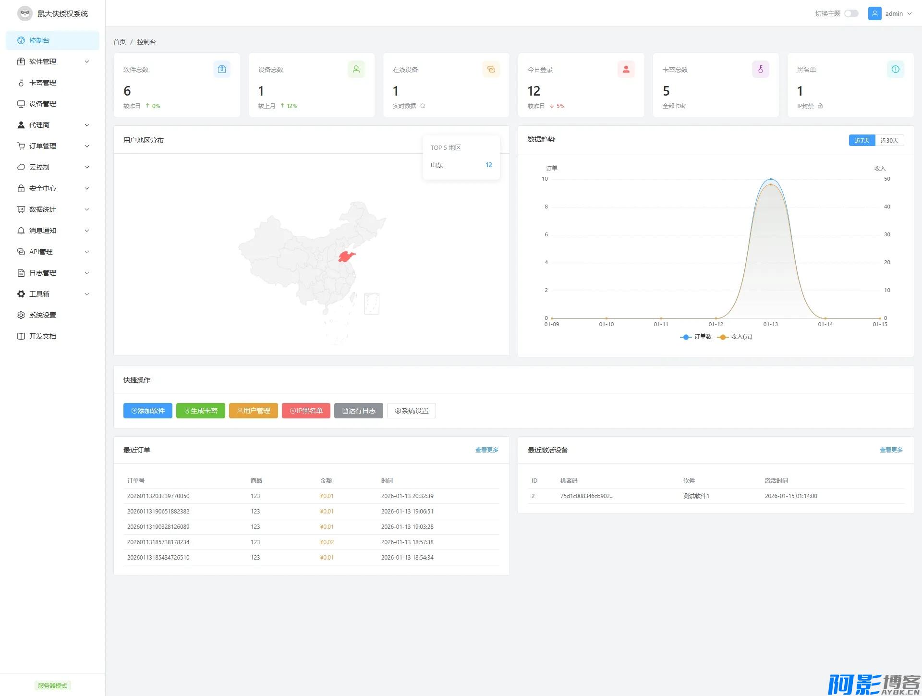
Task: Open 卡密管理 in the sidebar
Action: pyautogui.click(x=43, y=83)
